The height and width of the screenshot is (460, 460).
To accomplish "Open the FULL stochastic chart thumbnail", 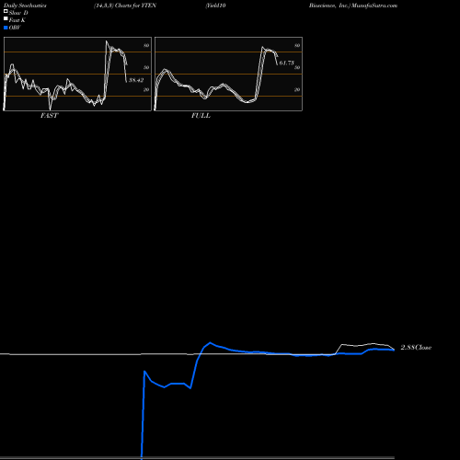I will coord(228,74).
